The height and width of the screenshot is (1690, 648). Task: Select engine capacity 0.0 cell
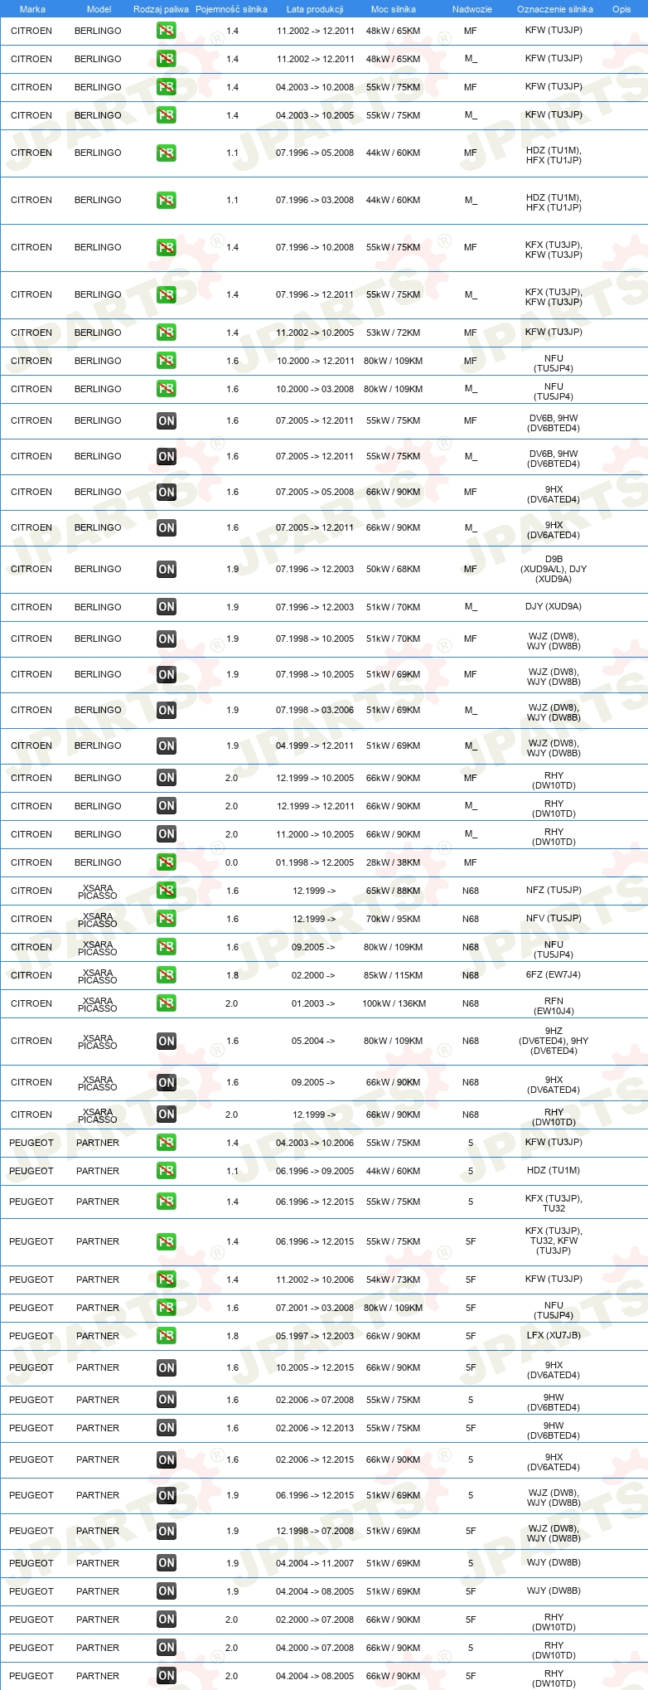(232, 862)
